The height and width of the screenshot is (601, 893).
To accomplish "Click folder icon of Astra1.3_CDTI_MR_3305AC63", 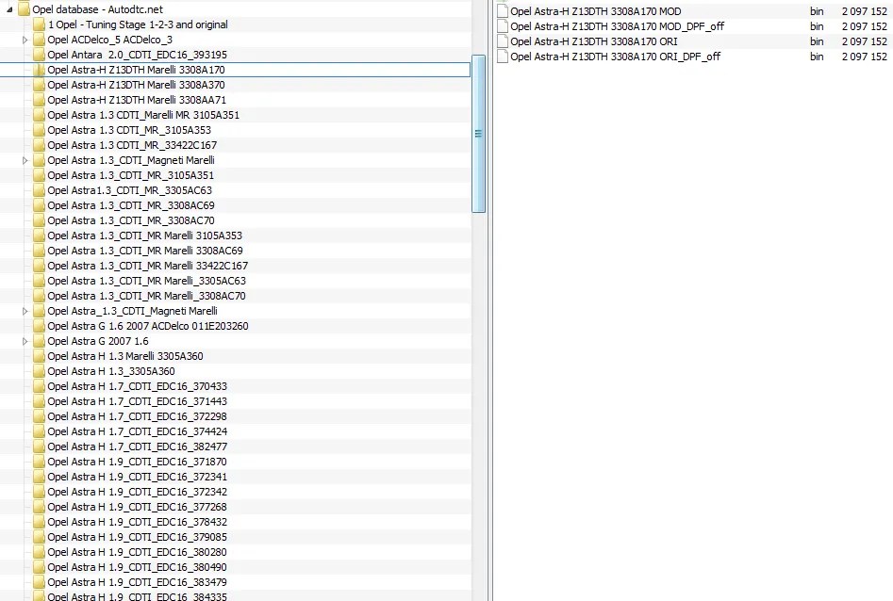I will (39, 190).
